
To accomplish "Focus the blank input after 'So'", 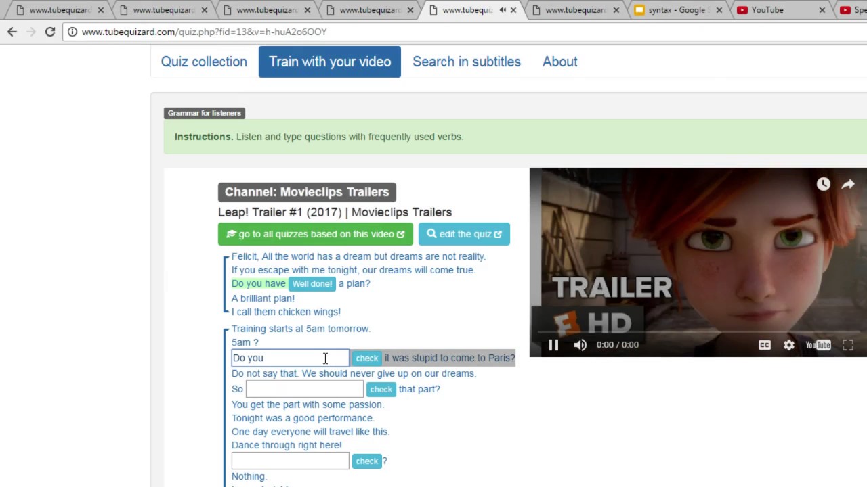I will 305,389.
